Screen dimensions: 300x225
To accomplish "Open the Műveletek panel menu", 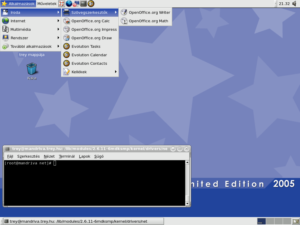I will pos(47,4).
